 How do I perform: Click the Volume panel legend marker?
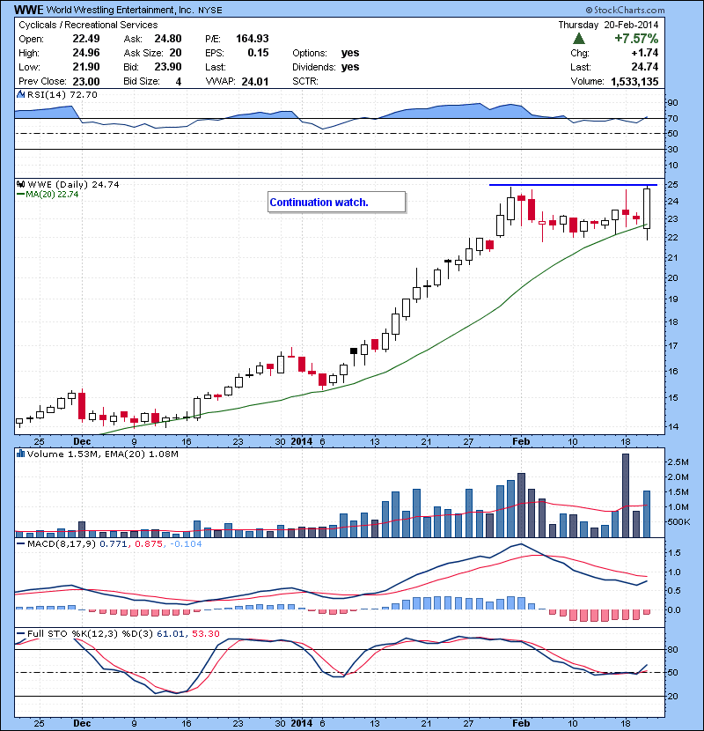click(18, 454)
